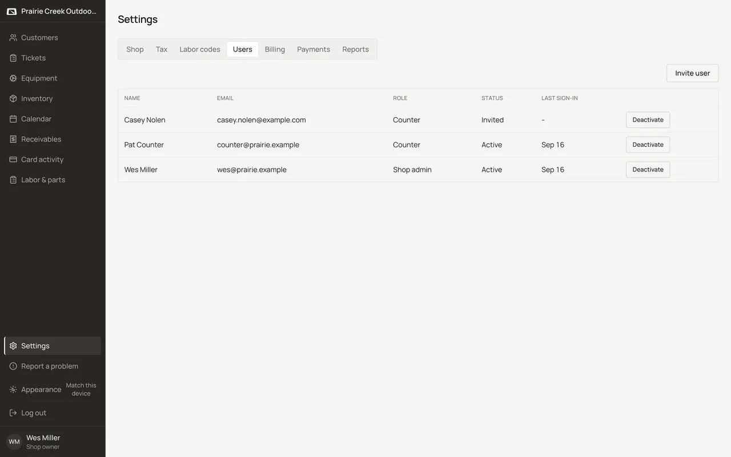Navigate to Inventory label

point(37,98)
